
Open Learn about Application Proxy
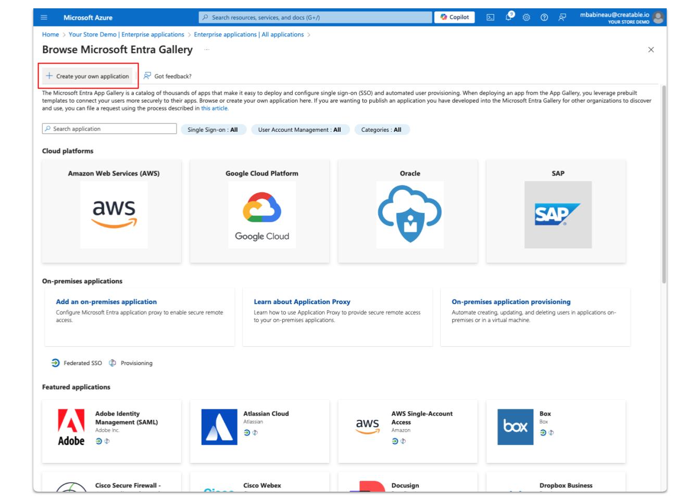302,302
